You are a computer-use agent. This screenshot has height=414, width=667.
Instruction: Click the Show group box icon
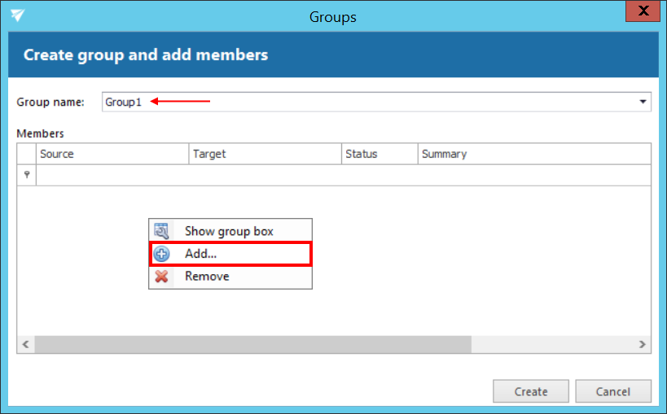pos(161,231)
